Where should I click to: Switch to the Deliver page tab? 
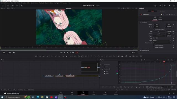pyautogui.click(x=116, y=93)
